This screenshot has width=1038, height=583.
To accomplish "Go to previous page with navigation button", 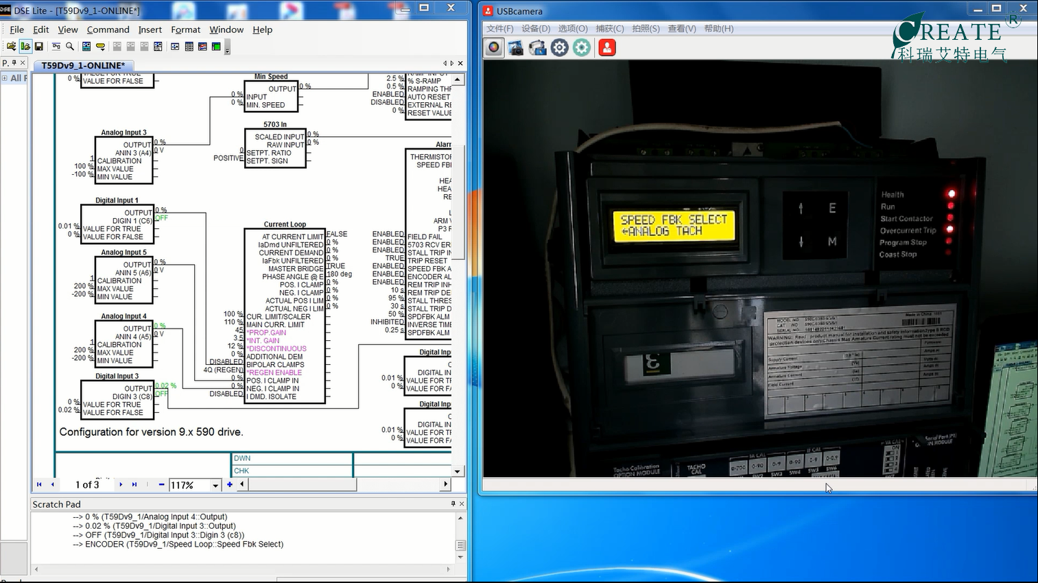I will (53, 484).
